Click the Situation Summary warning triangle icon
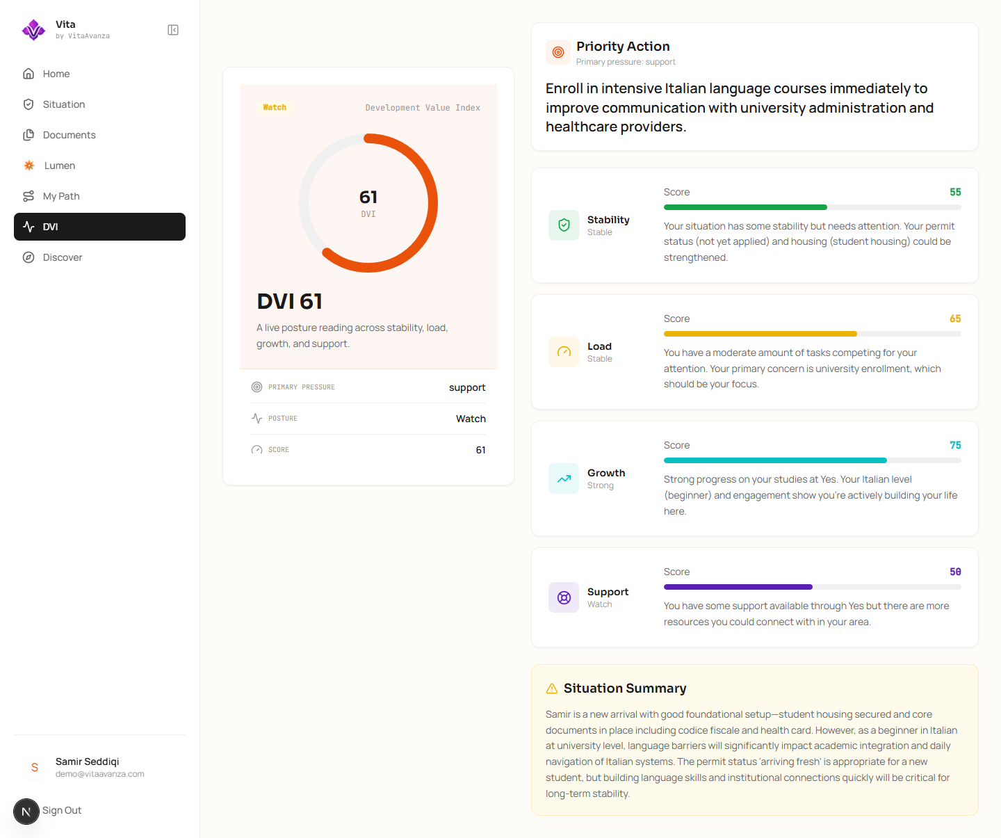Screen dimensions: 1001x838 pos(552,688)
